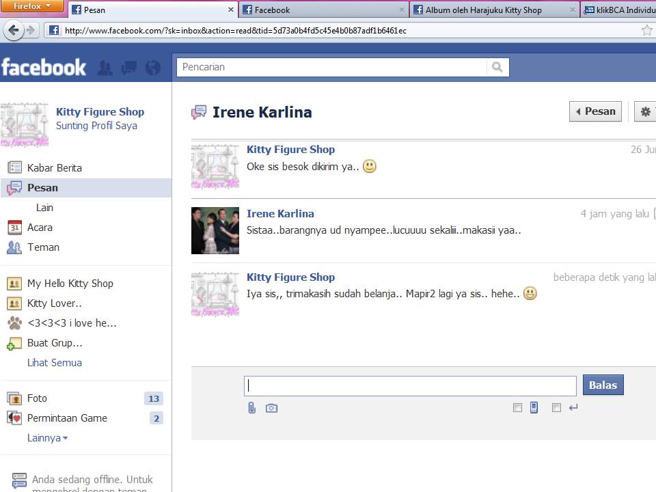Open the Firefox menu button

tap(32, 6)
